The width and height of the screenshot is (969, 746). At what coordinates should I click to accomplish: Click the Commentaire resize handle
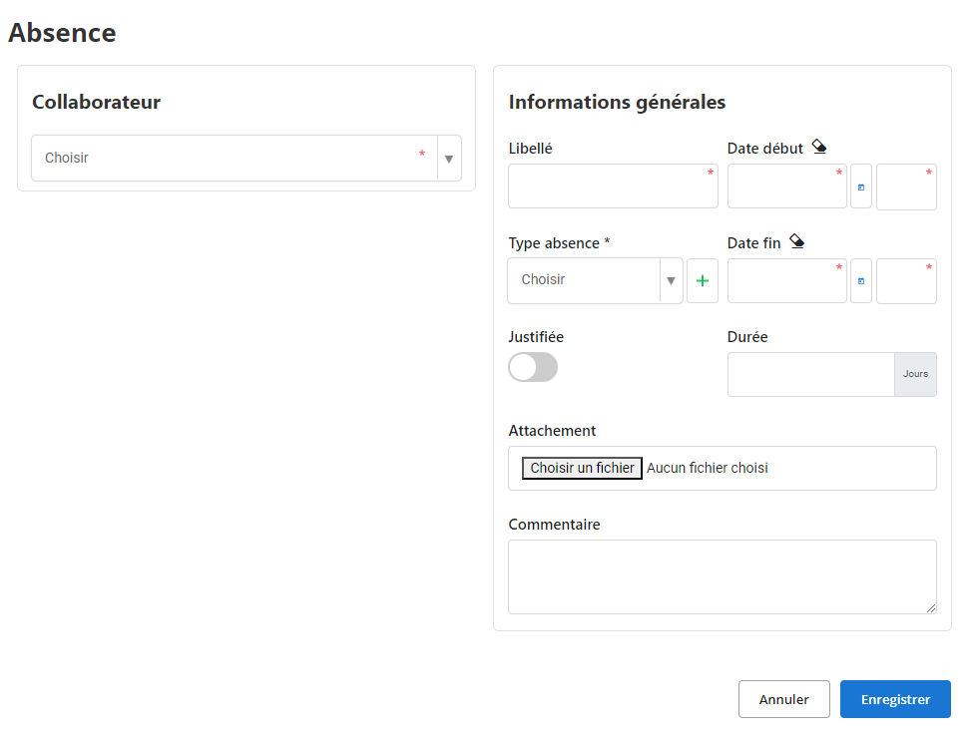coord(931,608)
